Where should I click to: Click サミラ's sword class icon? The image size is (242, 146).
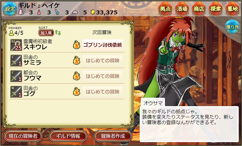coord(16,61)
